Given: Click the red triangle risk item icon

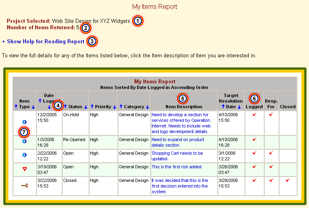Looking at the screenshot, I should 24,169.
